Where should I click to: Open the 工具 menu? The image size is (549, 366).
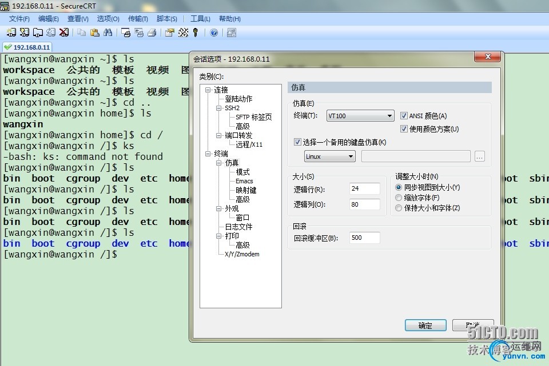pos(200,19)
